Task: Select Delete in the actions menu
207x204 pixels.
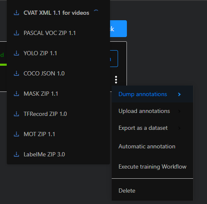Action: [152, 191]
